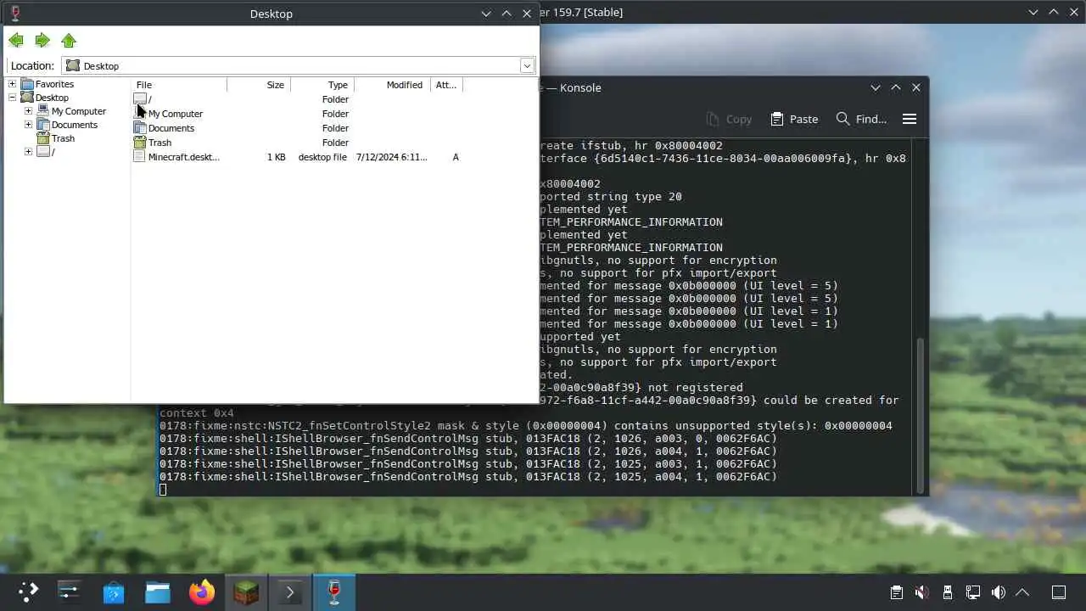
Task: Open Find... in Konsole toolbar
Action: point(861,119)
